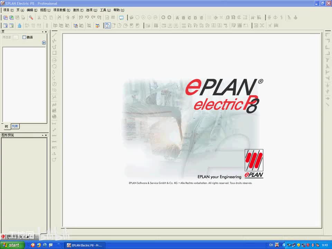
Task: Click the colorful parts database icon
Action: click(98, 26)
